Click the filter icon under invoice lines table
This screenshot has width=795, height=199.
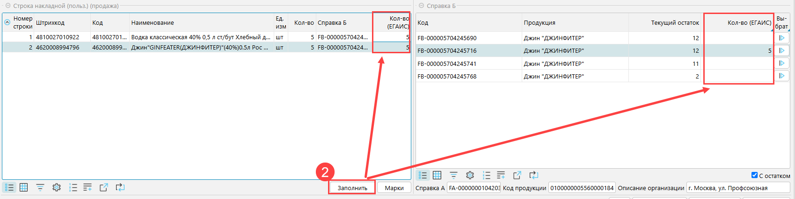tap(40, 187)
